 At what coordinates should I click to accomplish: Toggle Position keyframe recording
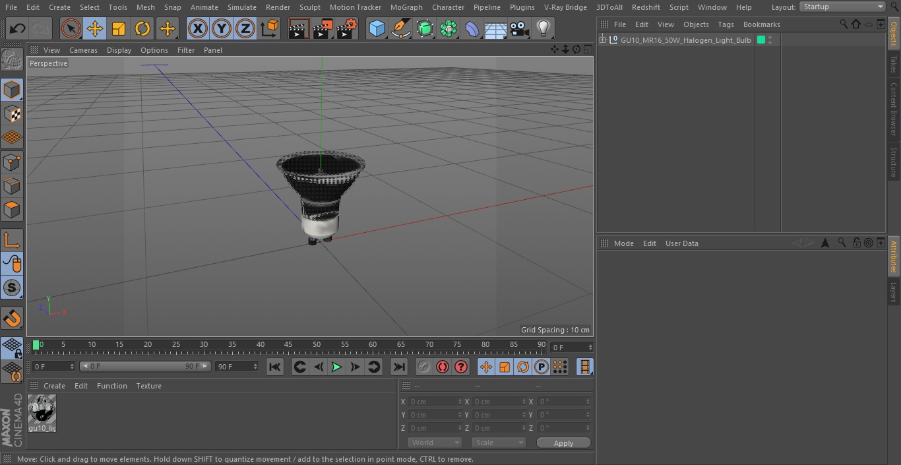pyautogui.click(x=486, y=367)
